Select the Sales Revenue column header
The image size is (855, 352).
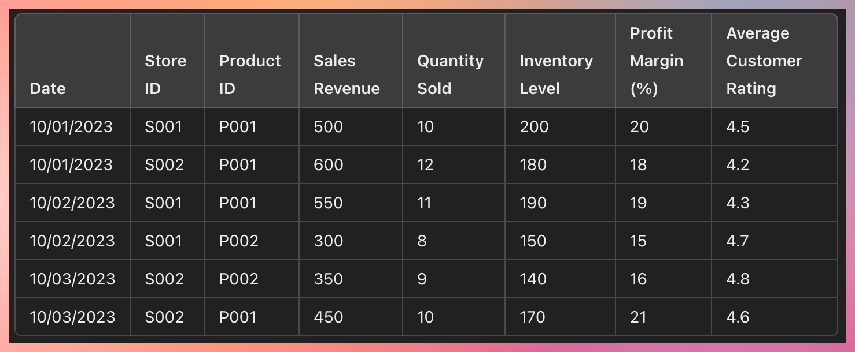tap(347, 74)
